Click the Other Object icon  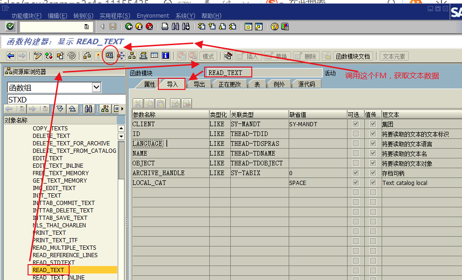(60, 55)
